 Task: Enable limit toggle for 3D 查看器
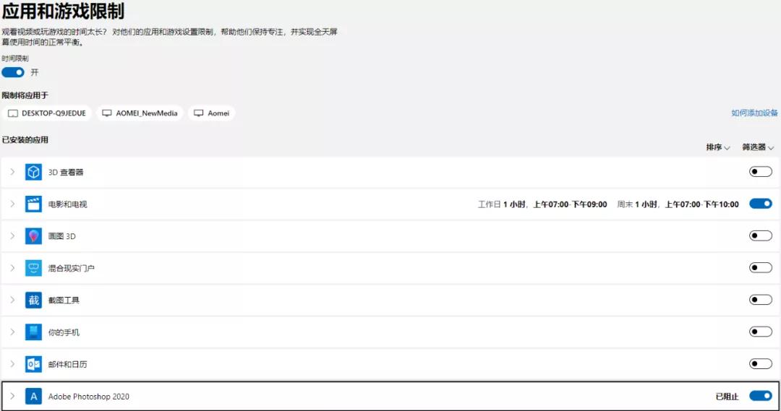pos(761,172)
